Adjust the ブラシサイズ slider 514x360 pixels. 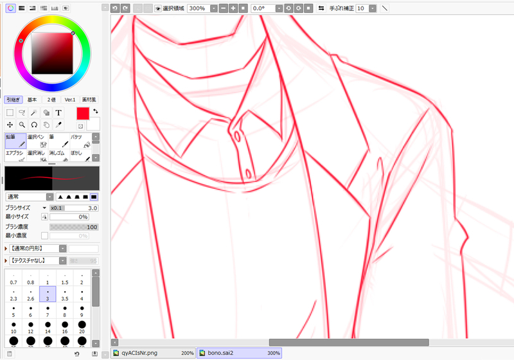pyautogui.click(x=74, y=208)
